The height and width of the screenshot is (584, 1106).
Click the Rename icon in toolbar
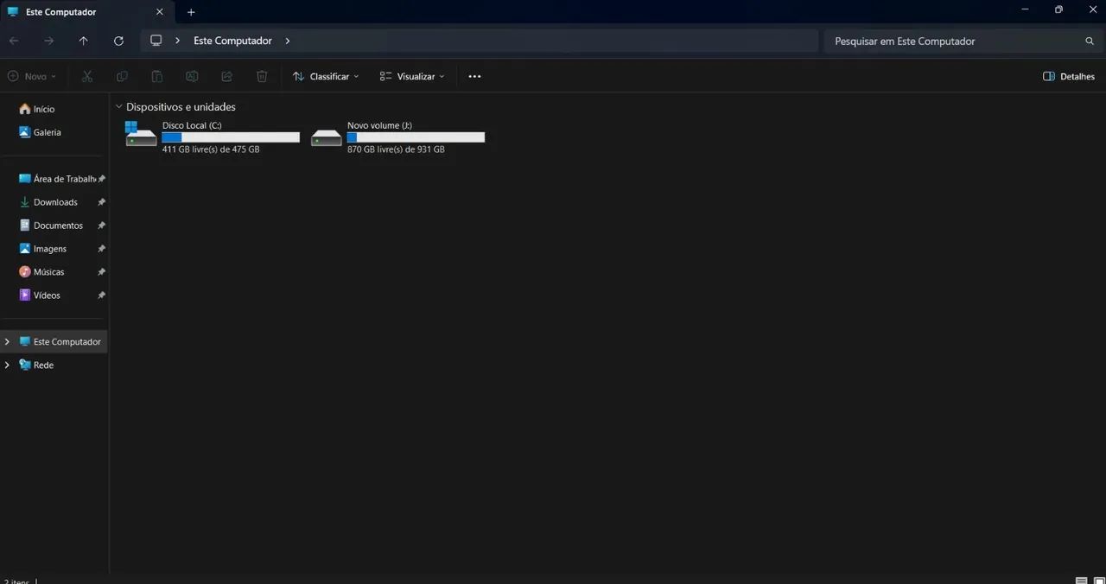pyautogui.click(x=192, y=76)
